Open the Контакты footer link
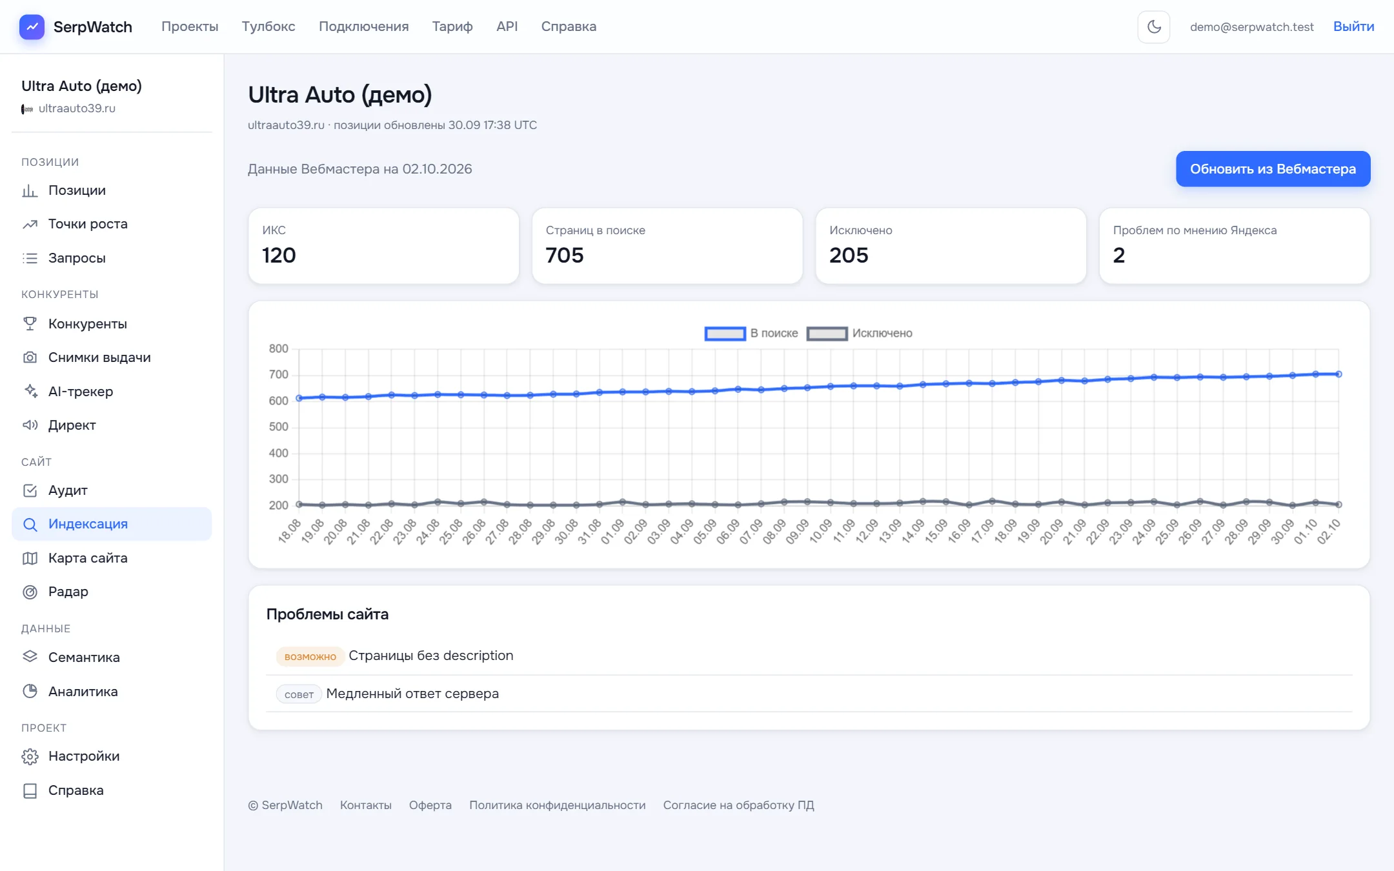 (x=366, y=805)
